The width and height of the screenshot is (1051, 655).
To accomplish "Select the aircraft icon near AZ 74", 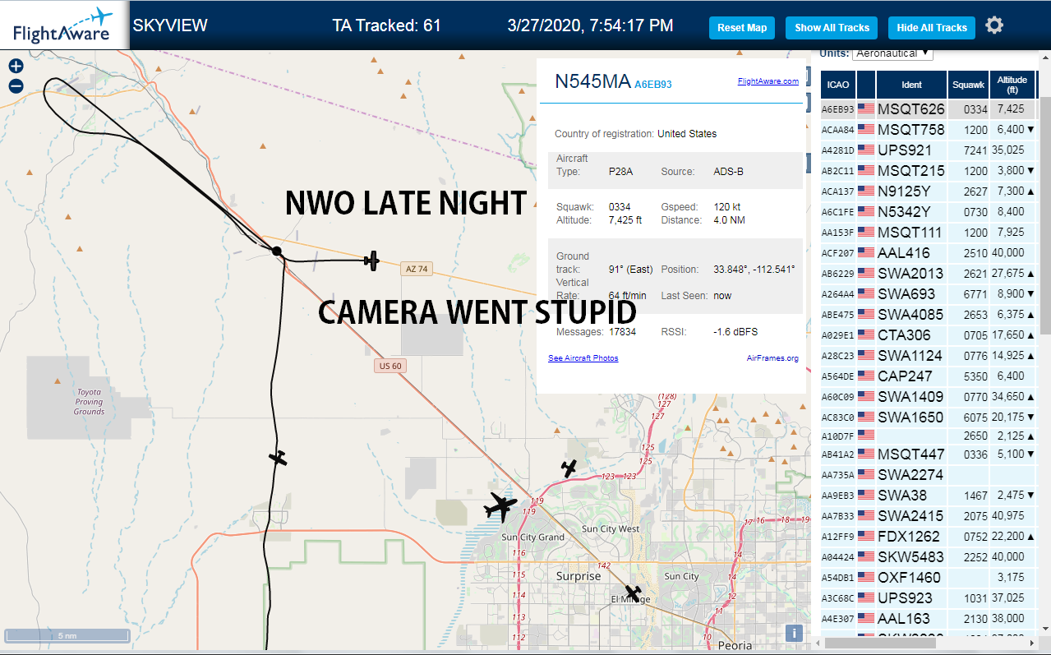I will click(372, 261).
